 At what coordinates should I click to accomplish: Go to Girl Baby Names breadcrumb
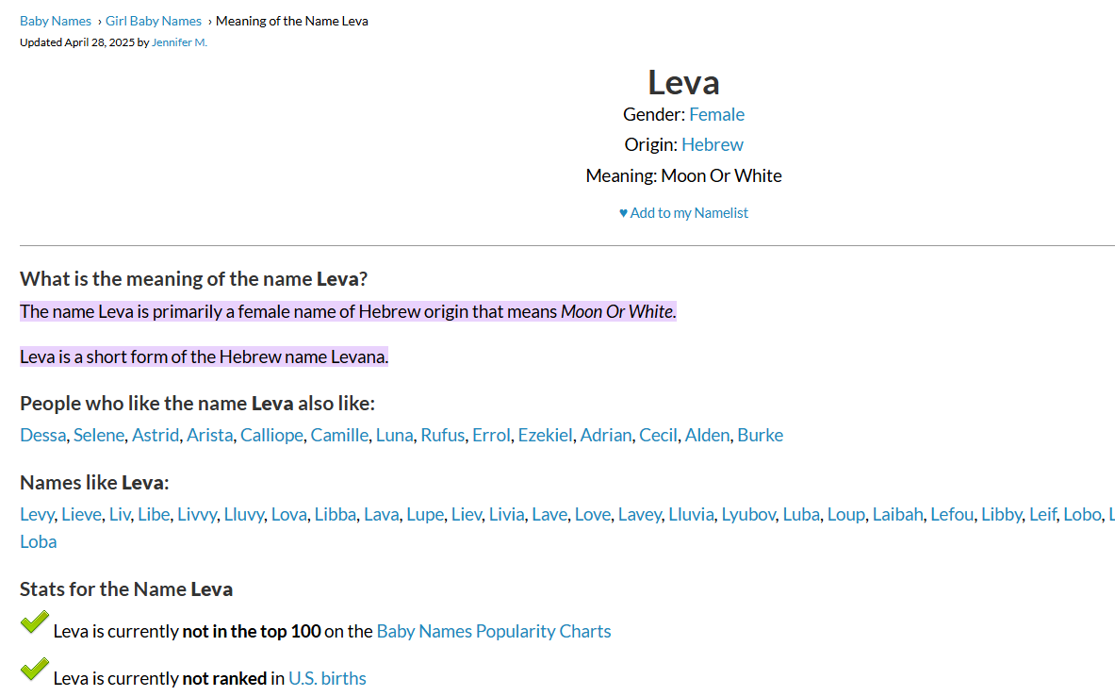(x=154, y=22)
